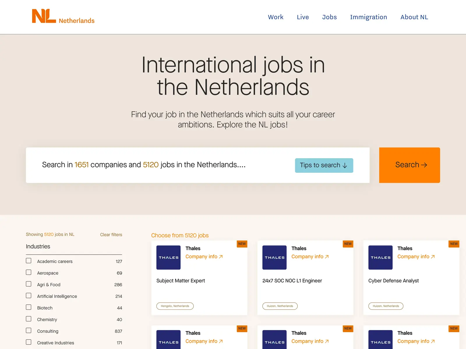Open the Work menu

tap(276, 17)
